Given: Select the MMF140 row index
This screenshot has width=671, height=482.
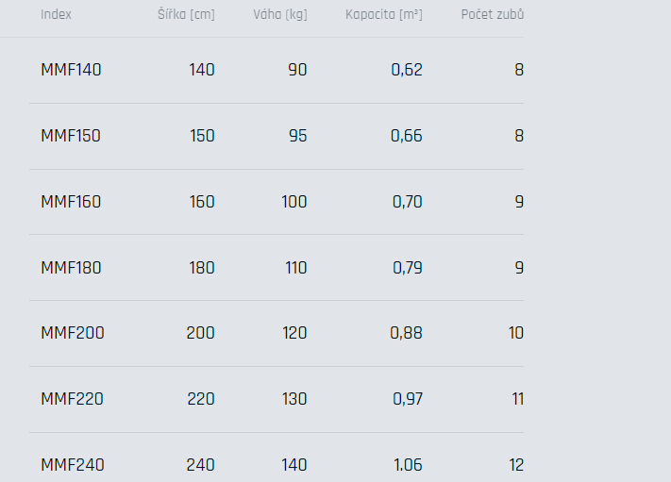Looking at the screenshot, I should (x=71, y=70).
